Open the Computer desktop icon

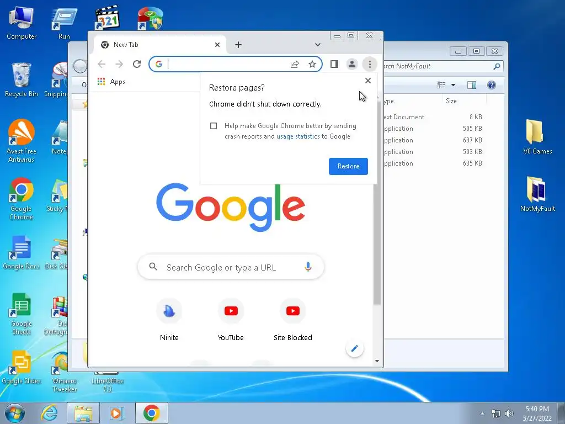coord(22,23)
